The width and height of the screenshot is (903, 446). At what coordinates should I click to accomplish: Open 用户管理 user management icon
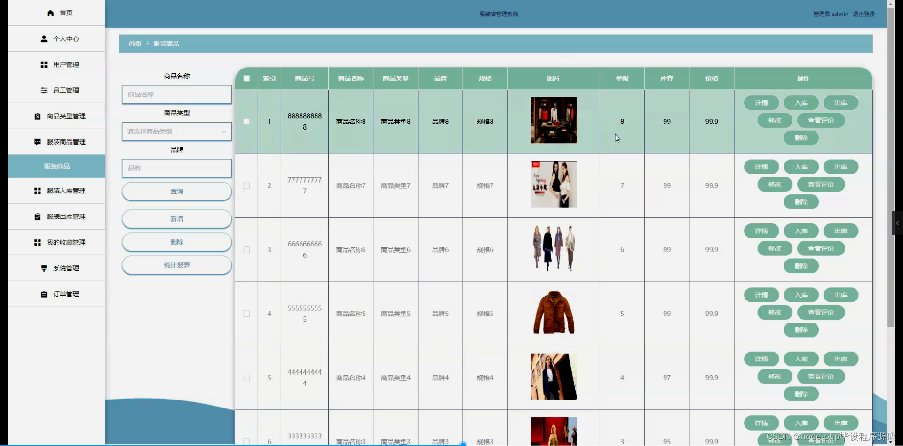[45, 64]
